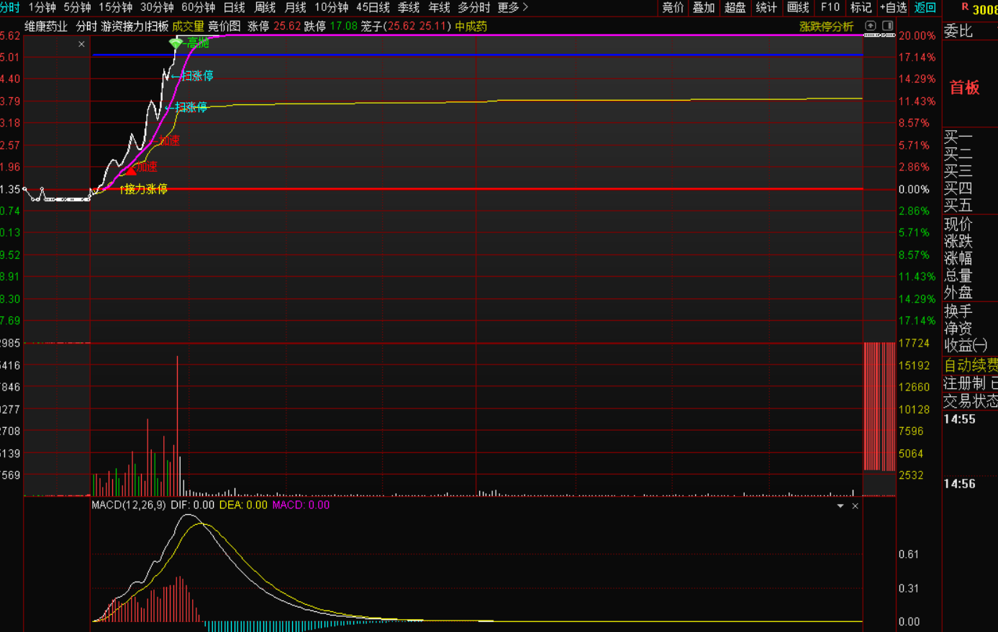998x632 pixels.
Task: Toggle the 竞价图 auction chart view
Action: 224,27
